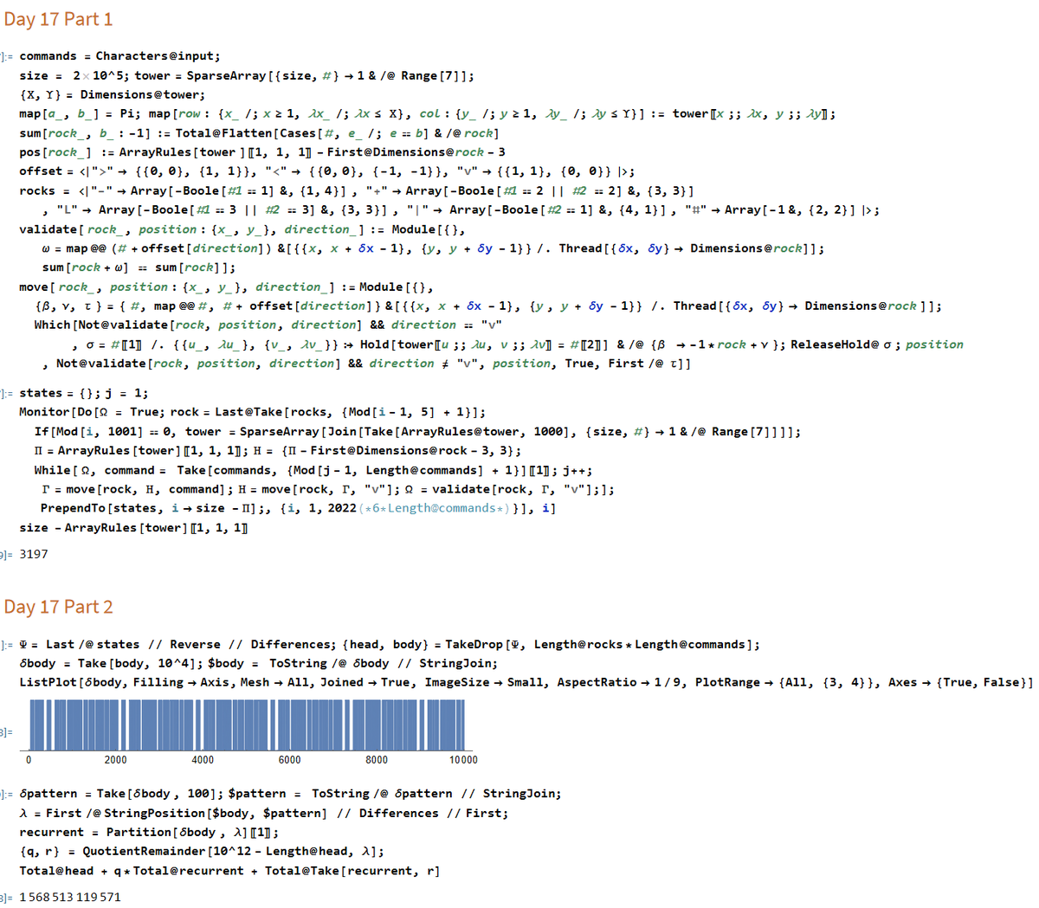Select the blue ListPlot graphic output
The image size is (1039, 908).
pyautogui.click(x=248, y=732)
